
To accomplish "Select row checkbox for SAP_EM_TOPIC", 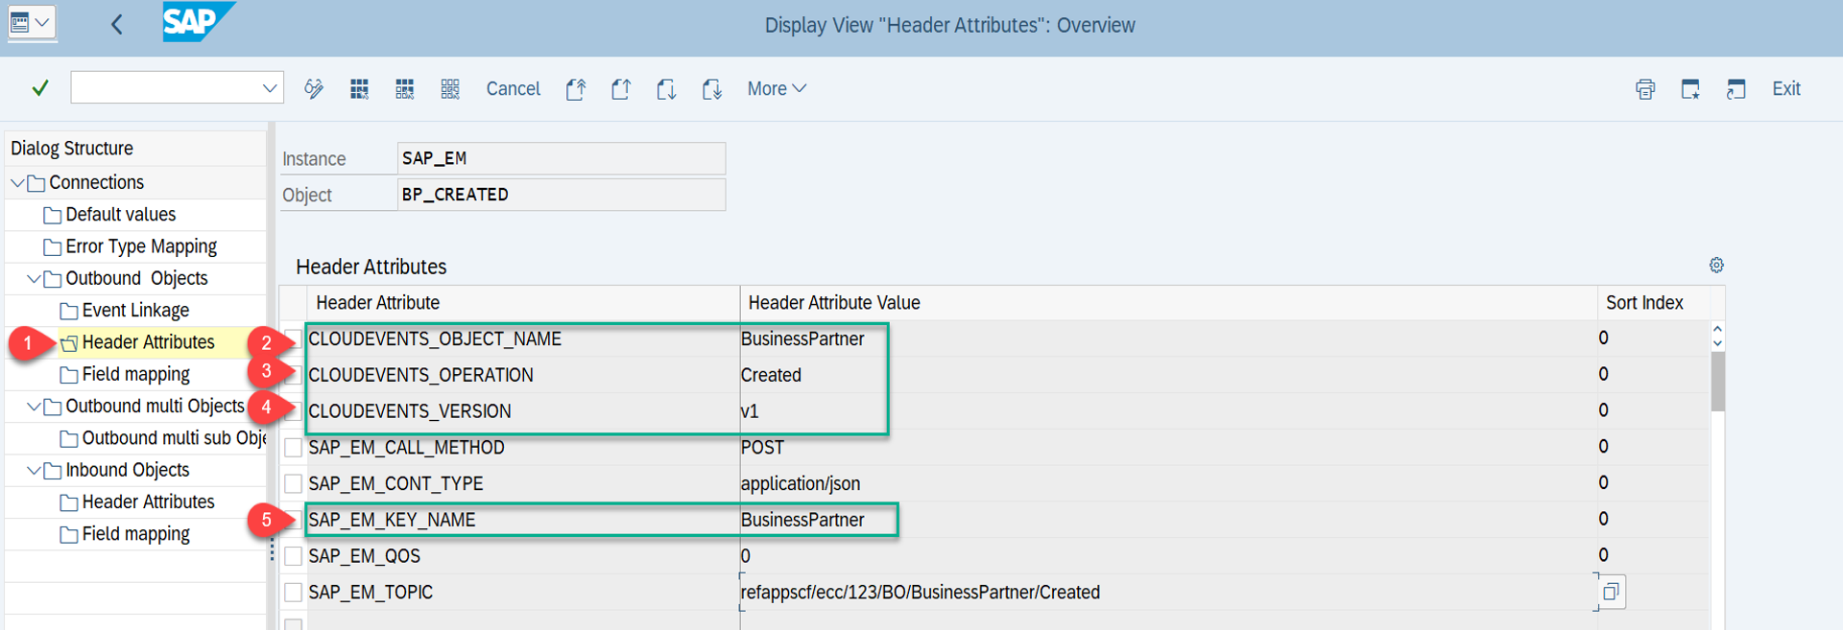I will (x=294, y=593).
